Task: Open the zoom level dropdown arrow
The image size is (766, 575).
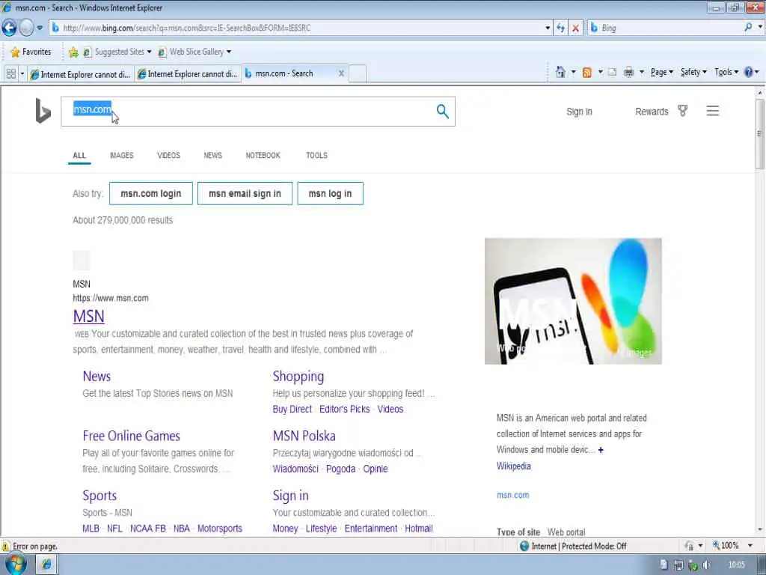Action: [750, 546]
